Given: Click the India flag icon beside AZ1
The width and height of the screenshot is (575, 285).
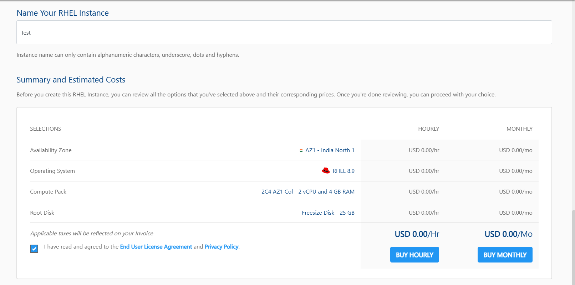Looking at the screenshot, I should pos(301,151).
